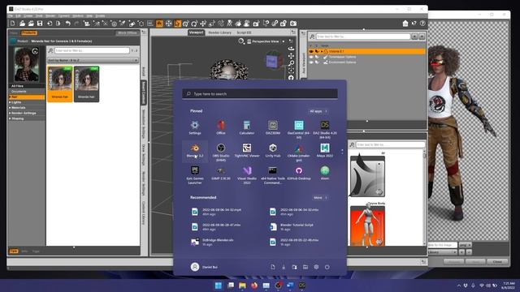
Task: Open image format dropdown in render window
Action: tap(465, 245)
